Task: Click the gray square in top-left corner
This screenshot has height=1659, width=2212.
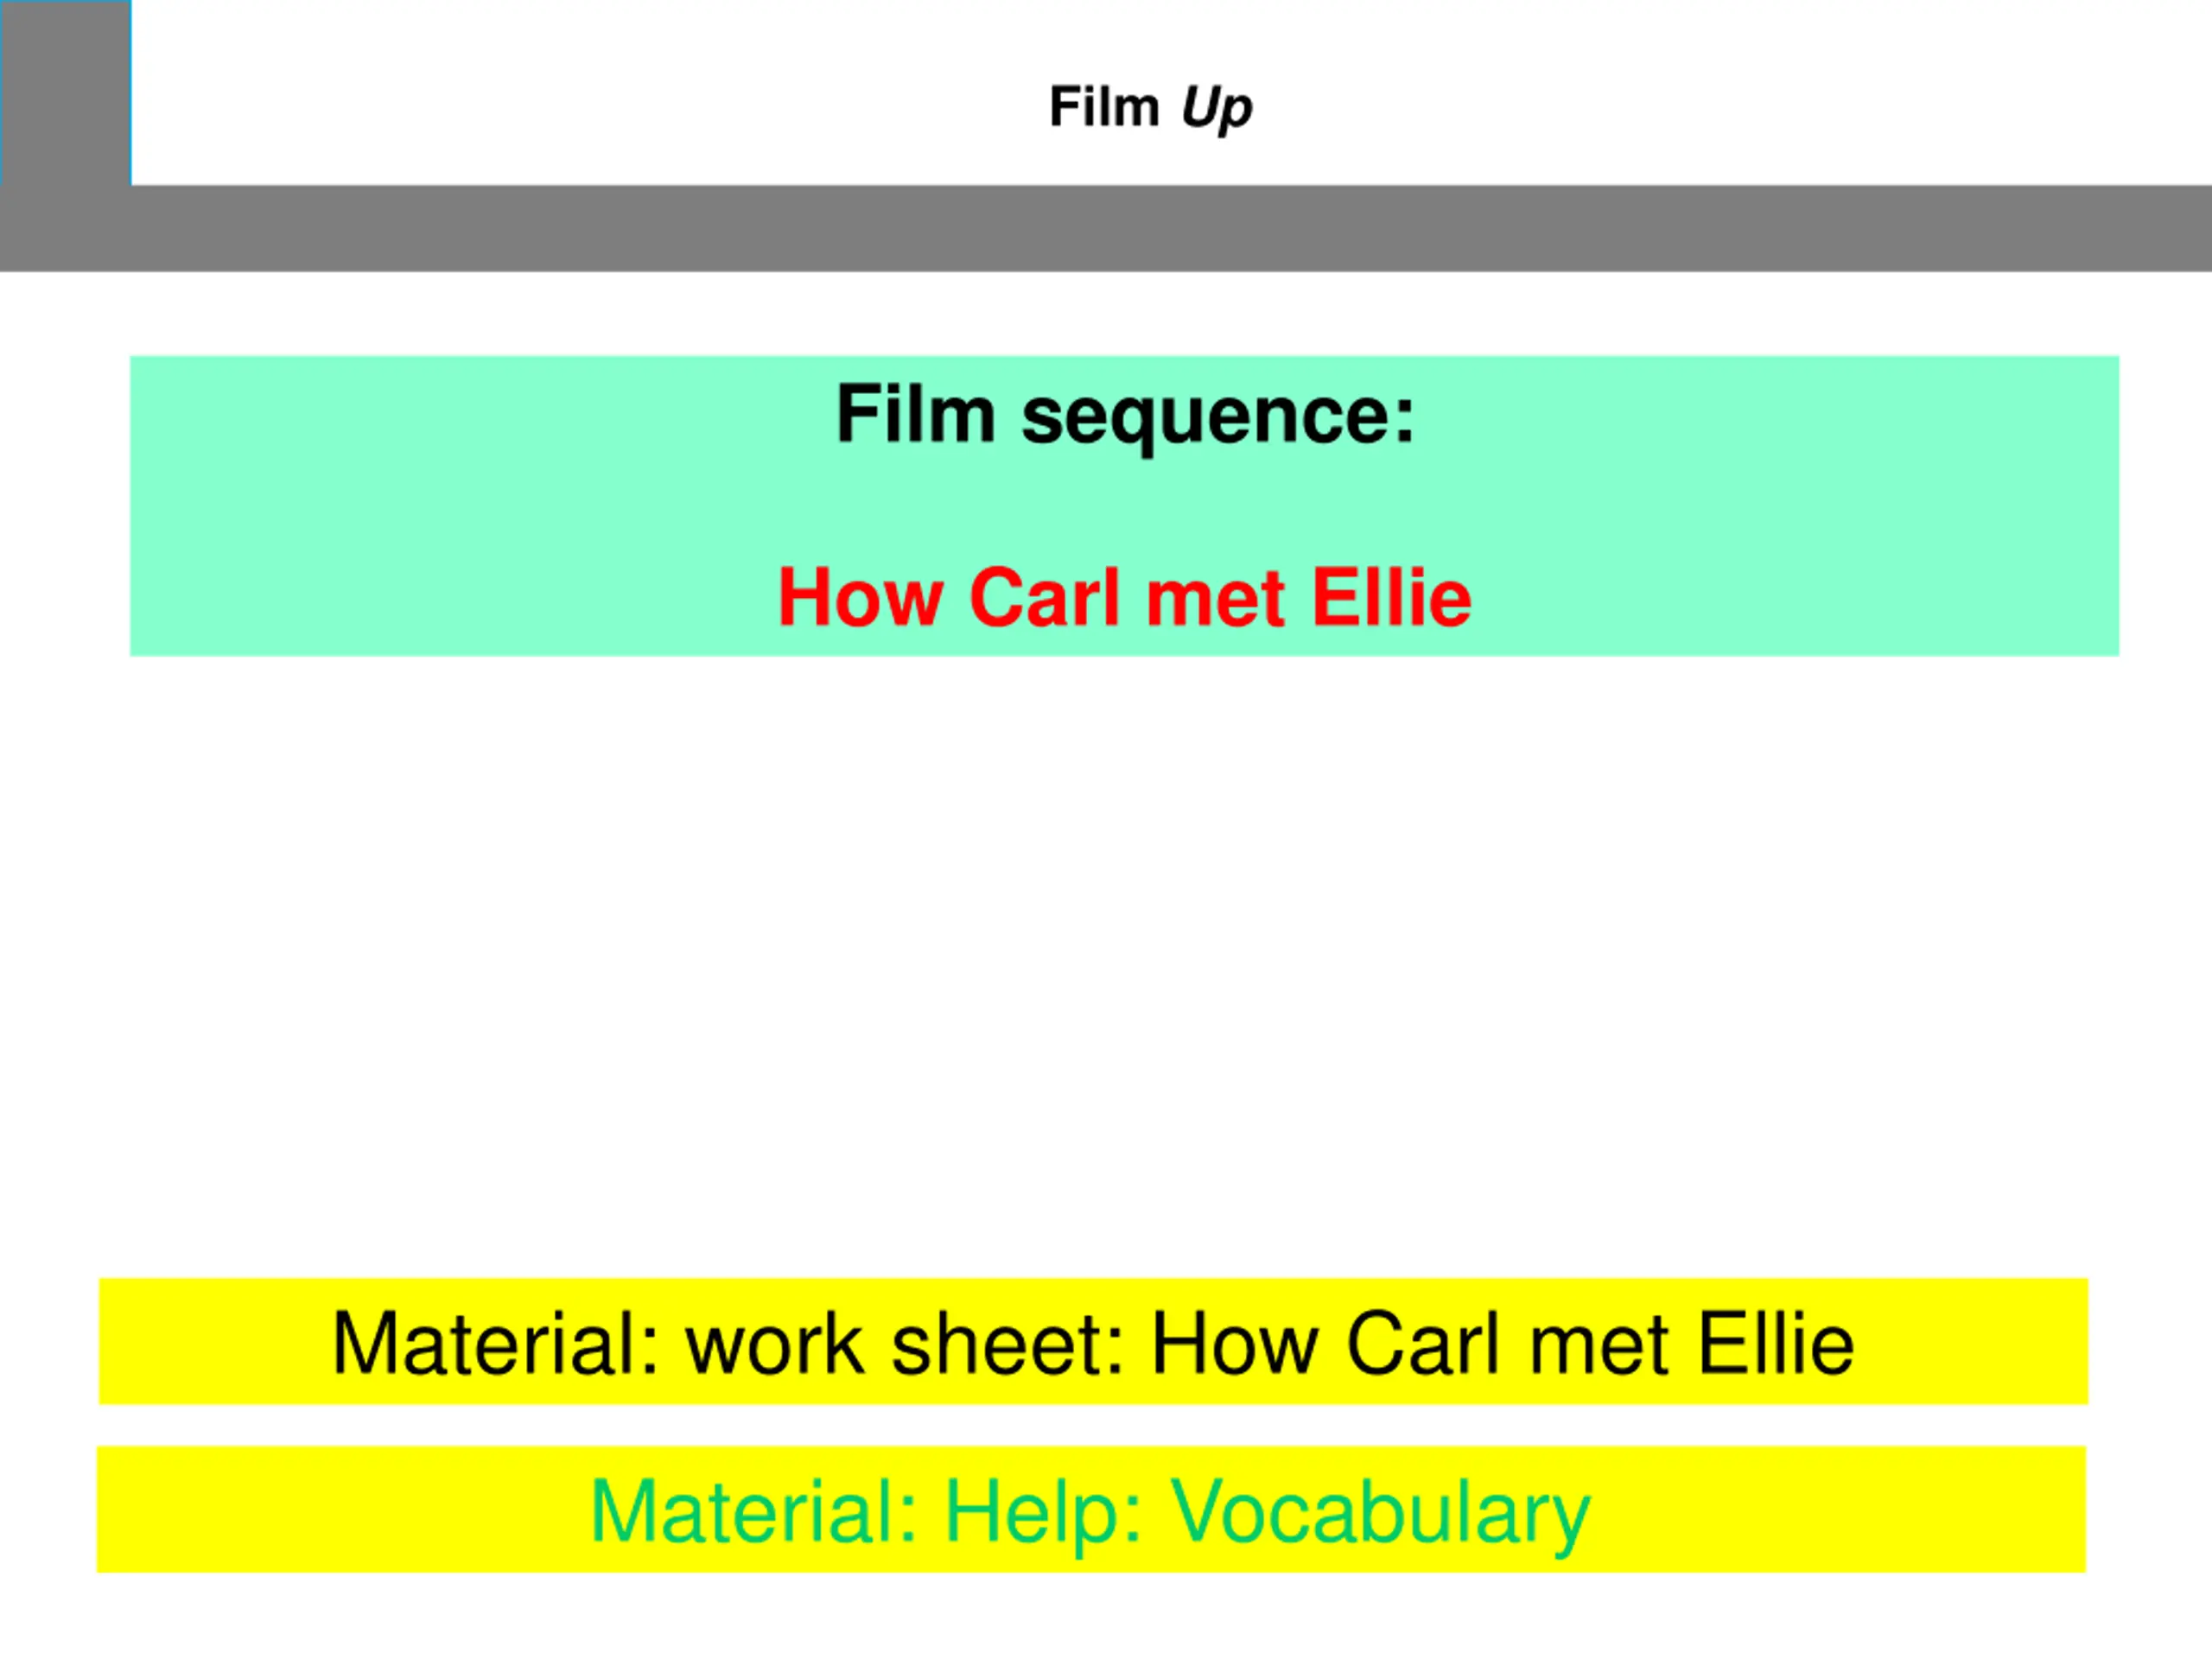Action: [x=66, y=93]
